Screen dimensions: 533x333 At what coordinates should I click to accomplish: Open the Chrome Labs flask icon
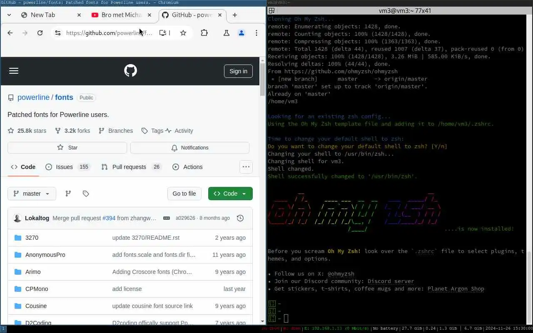[x=227, y=33]
